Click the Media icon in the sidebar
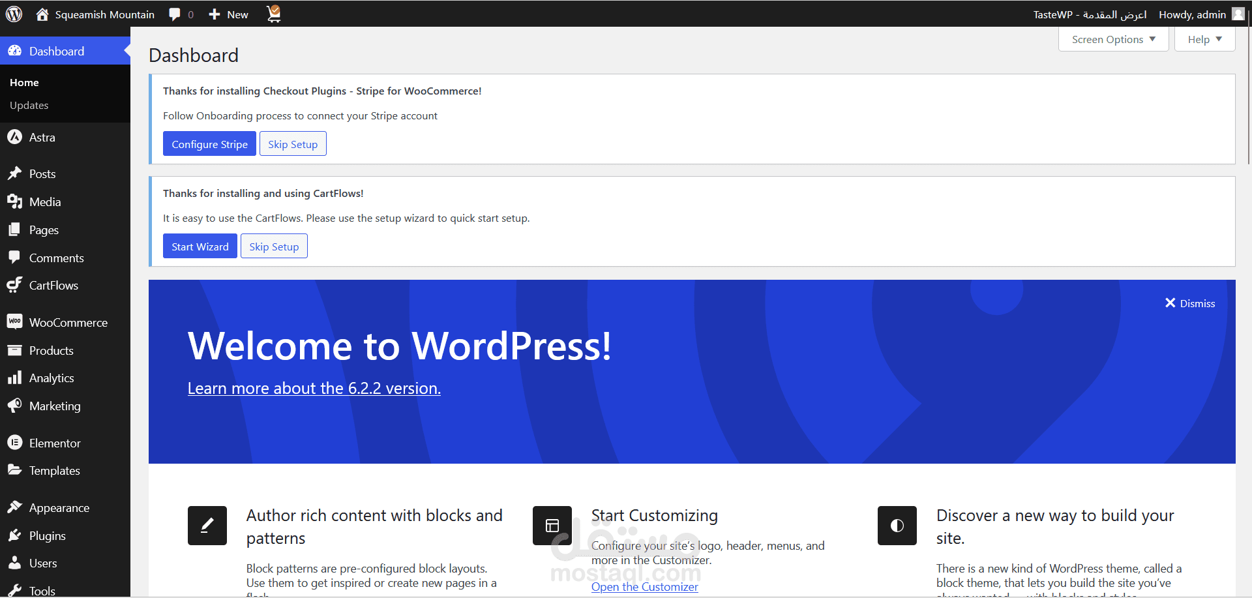The height and width of the screenshot is (598, 1252). pos(14,202)
